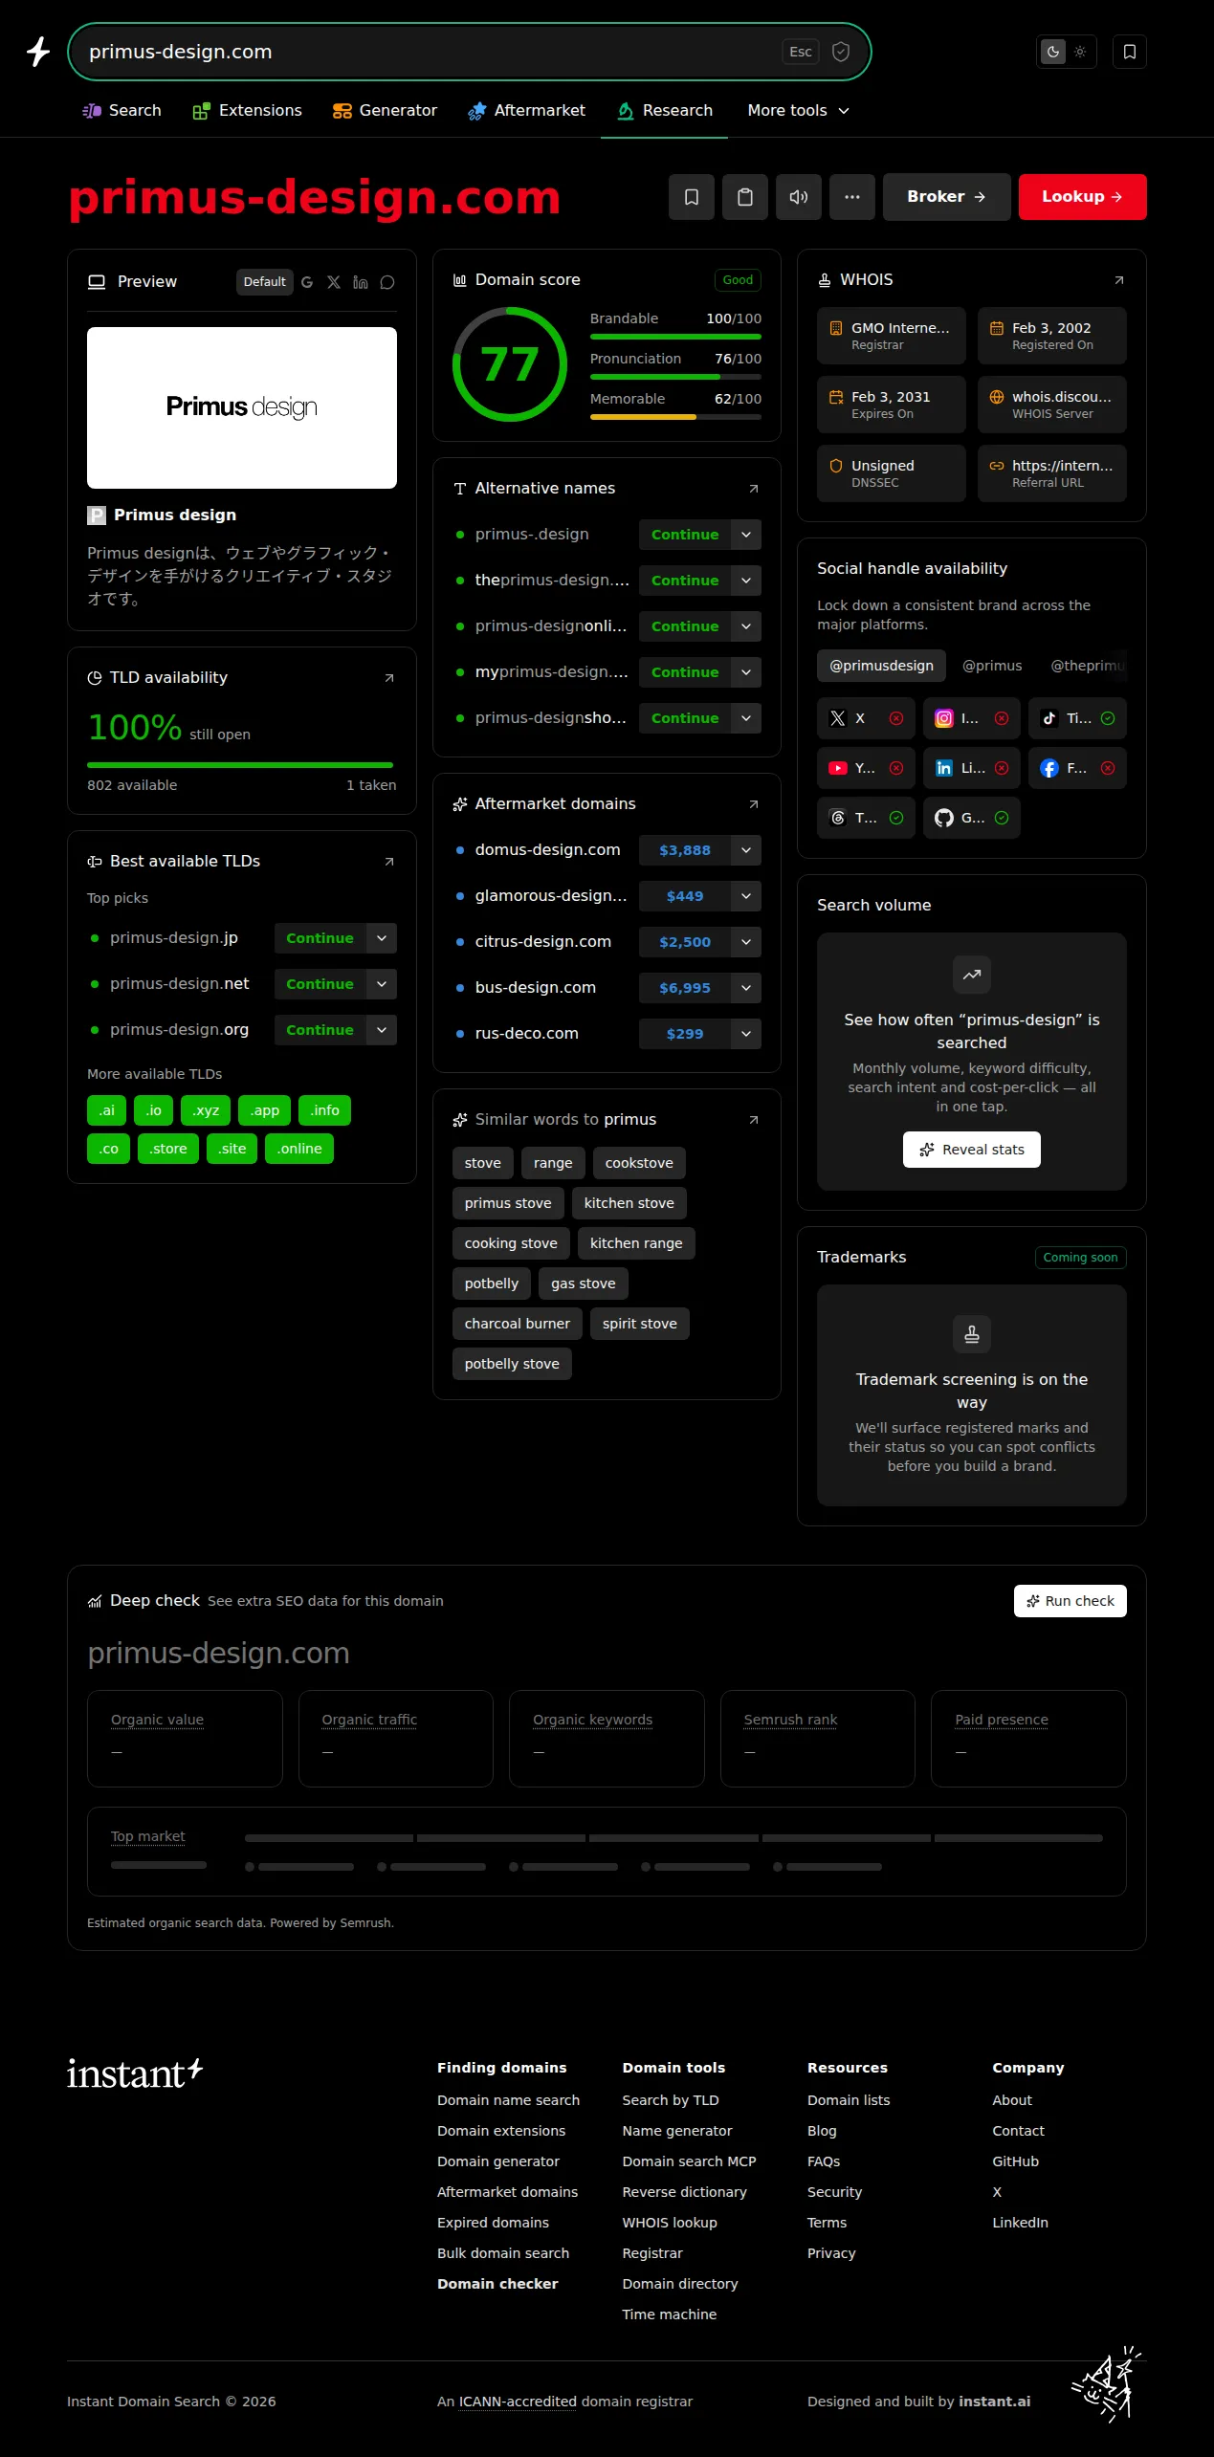Expand dropdown for citrus-design.com $2,500
Image resolution: width=1214 pixels, height=2457 pixels.
pyautogui.click(x=746, y=942)
